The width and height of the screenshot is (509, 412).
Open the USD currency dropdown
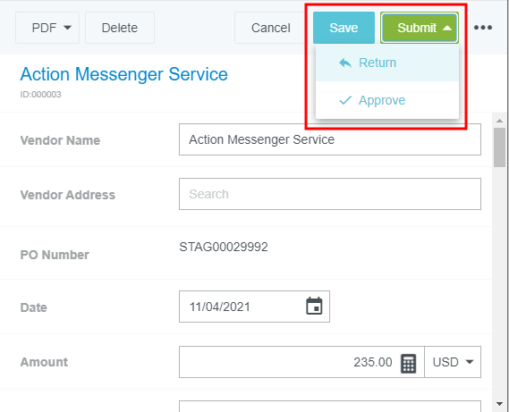[453, 362]
